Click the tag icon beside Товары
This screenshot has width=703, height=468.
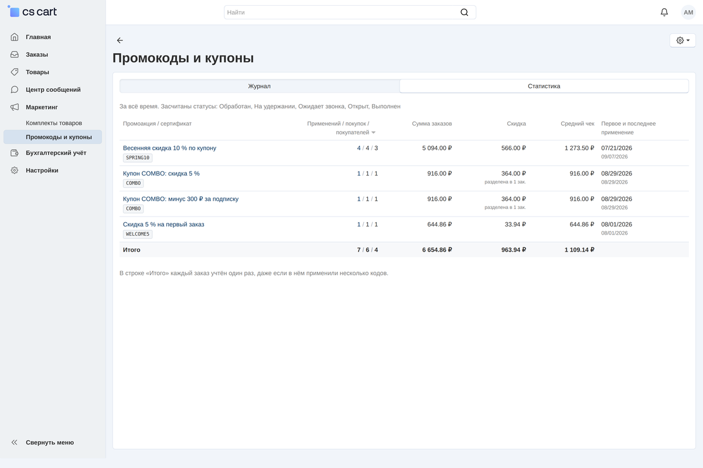[15, 72]
